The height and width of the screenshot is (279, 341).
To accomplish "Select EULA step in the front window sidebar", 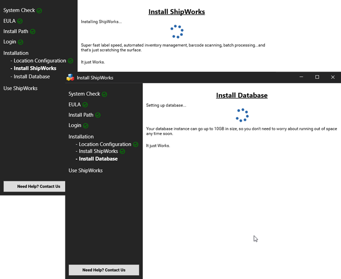I will (74, 105).
